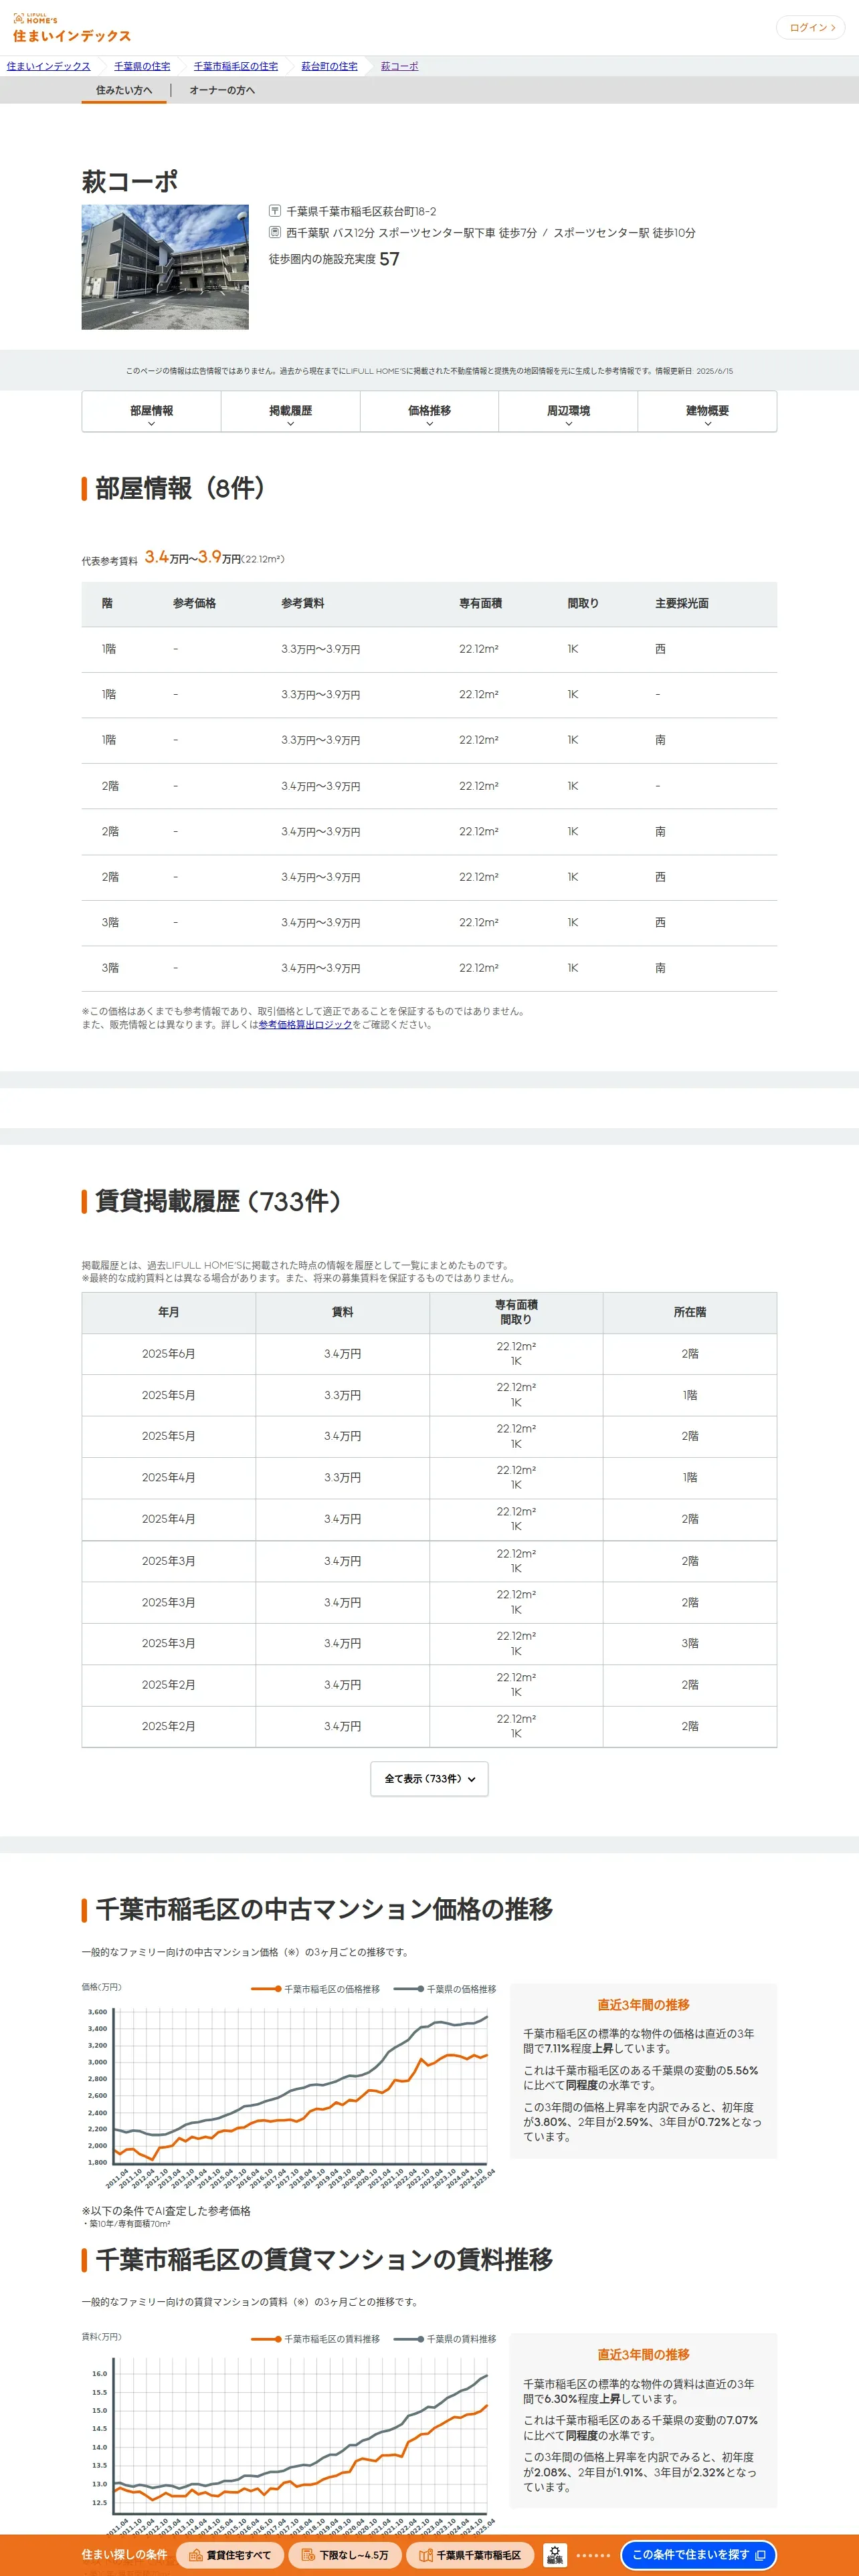The image size is (859, 2576).
Task: Click 千葉市稲毛区の価格推移 legend in mansion price chart
Action: click(315, 1989)
